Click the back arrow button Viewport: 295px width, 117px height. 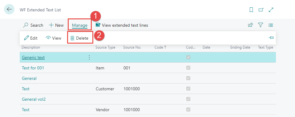[9, 9]
